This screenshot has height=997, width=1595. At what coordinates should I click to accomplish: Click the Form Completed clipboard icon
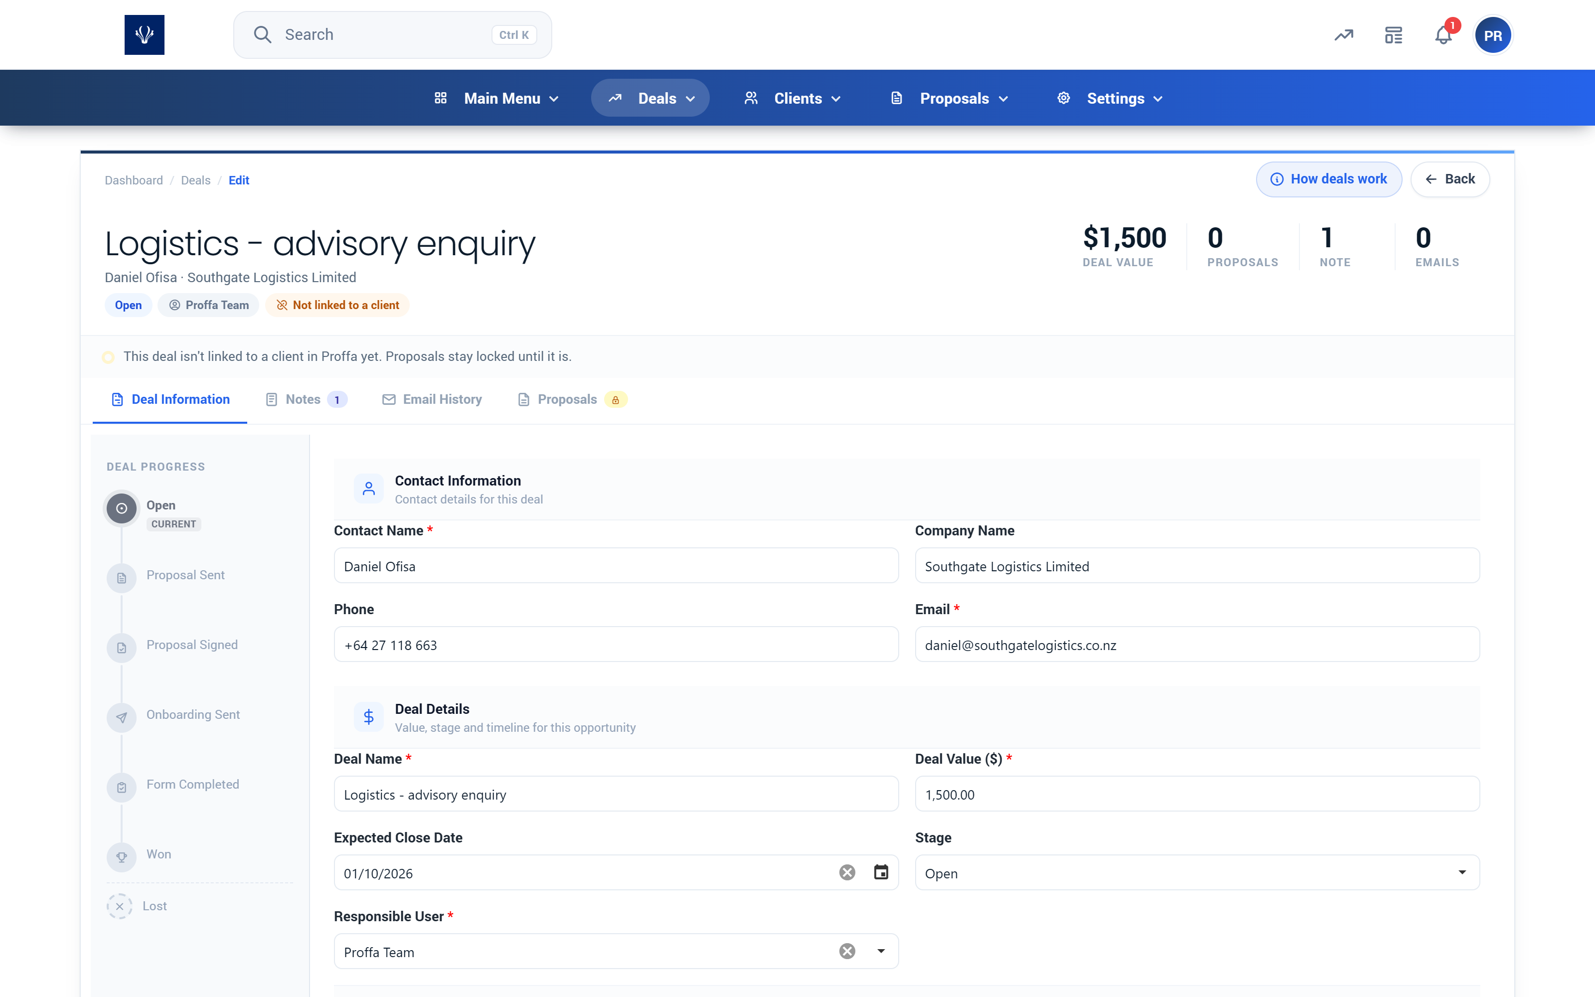point(121,787)
